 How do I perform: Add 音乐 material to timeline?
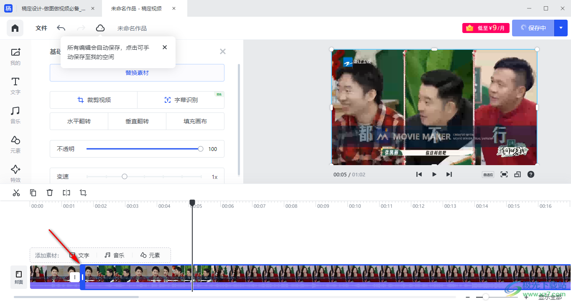[x=115, y=255]
